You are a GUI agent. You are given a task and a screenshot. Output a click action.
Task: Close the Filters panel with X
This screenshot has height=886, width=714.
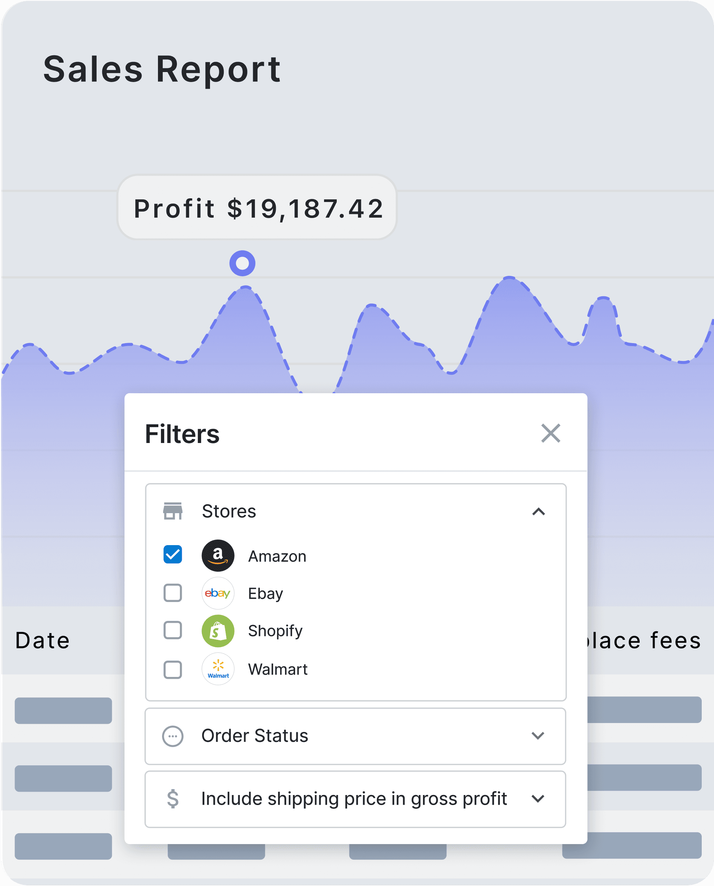pos(550,433)
